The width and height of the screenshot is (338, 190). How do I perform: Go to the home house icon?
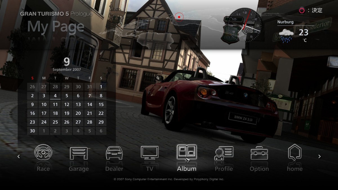(x=295, y=152)
